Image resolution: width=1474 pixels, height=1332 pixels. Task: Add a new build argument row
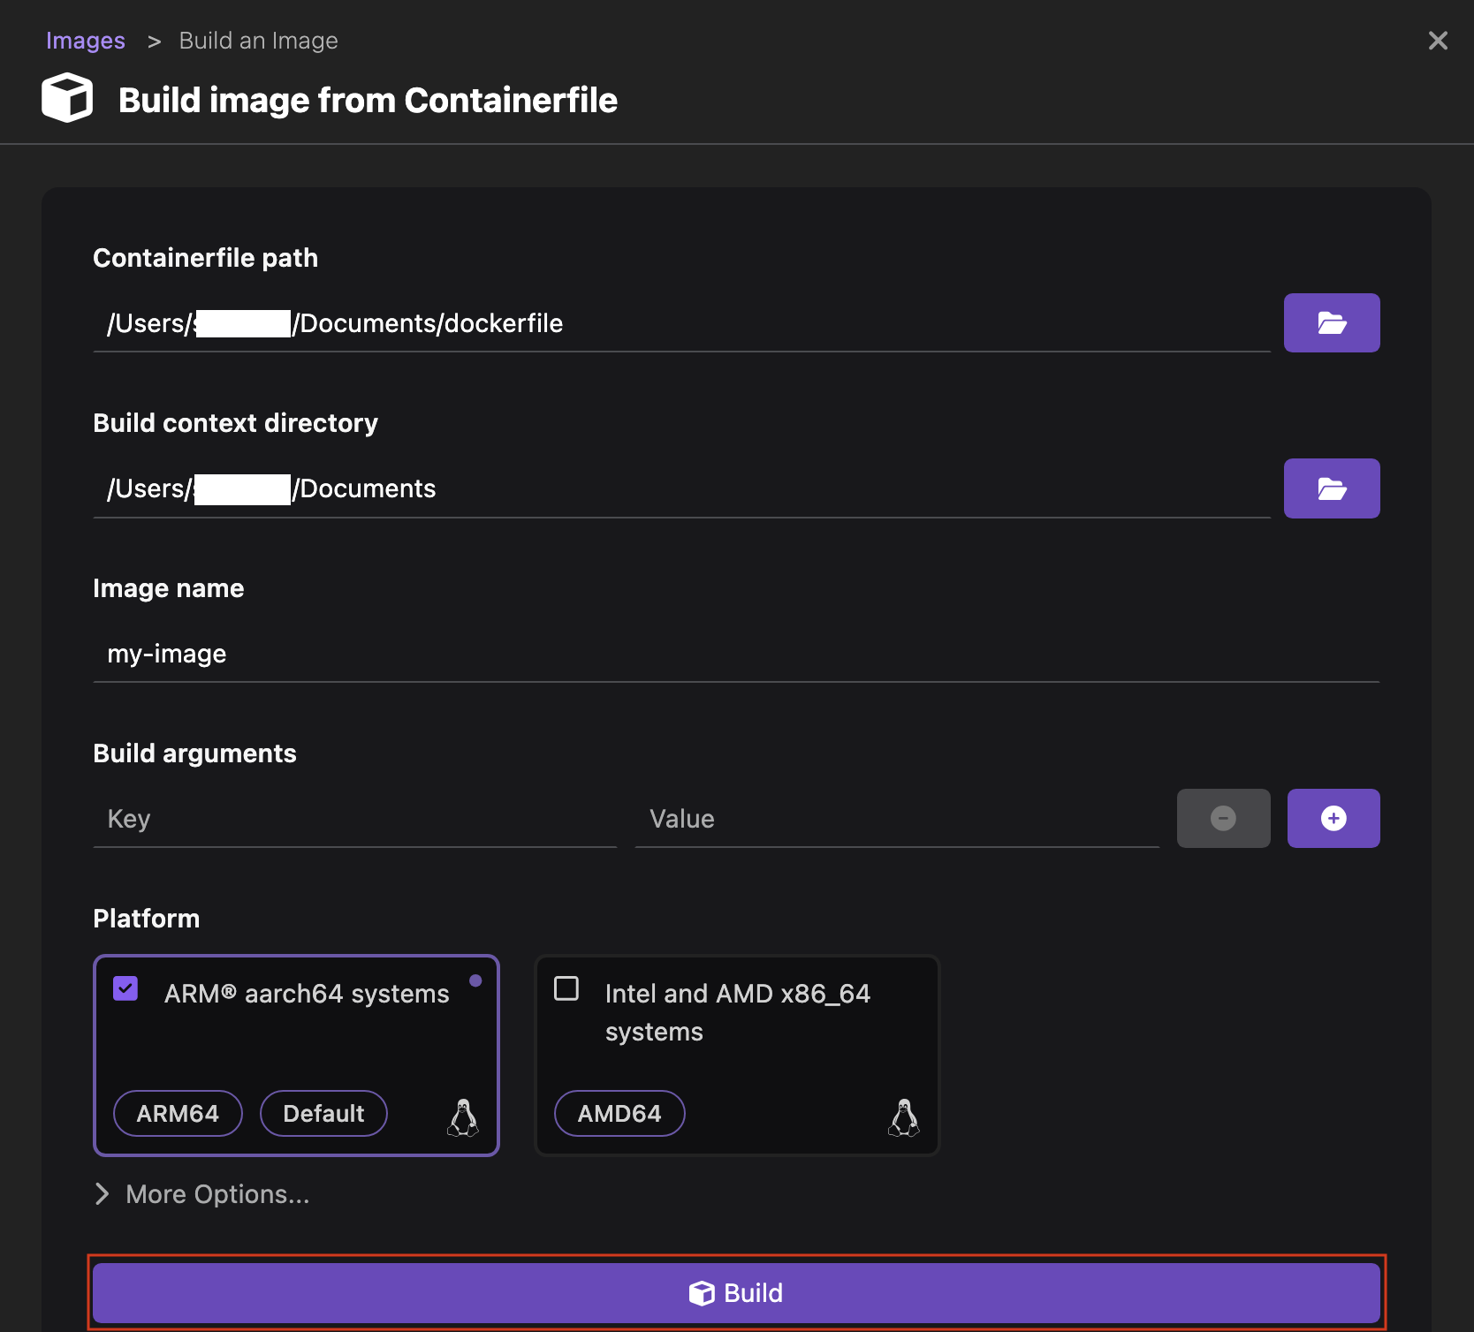1333,818
